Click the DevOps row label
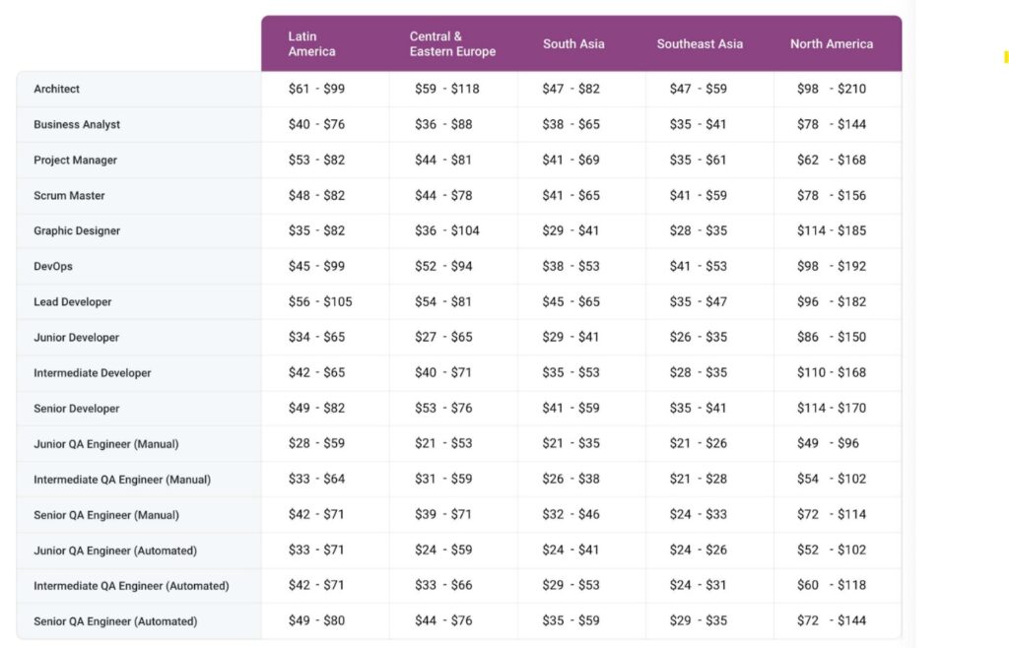The image size is (1009, 648). 53,267
